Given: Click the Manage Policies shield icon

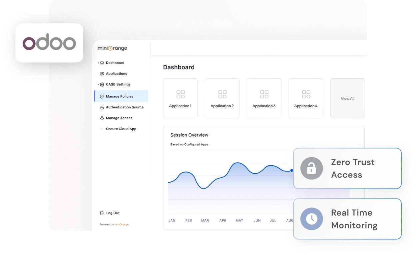Looking at the screenshot, I should pos(102,96).
